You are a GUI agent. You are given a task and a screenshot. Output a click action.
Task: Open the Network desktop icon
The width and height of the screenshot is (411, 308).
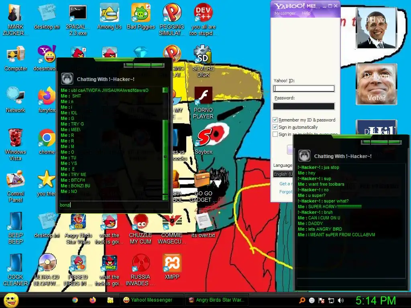point(16,100)
